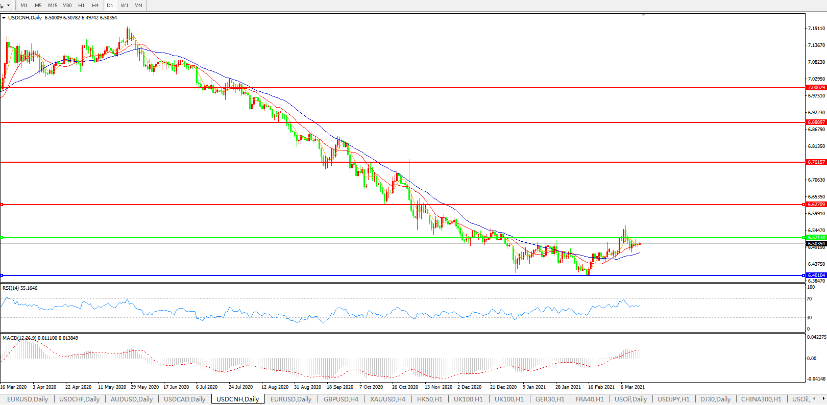
Task: Select the H4 timeframe button
Action: [95, 5]
